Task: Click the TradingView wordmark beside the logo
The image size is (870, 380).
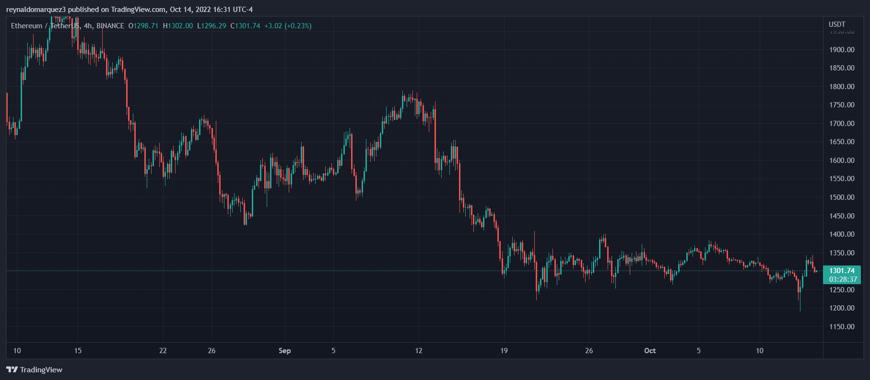Action: point(41,370)
